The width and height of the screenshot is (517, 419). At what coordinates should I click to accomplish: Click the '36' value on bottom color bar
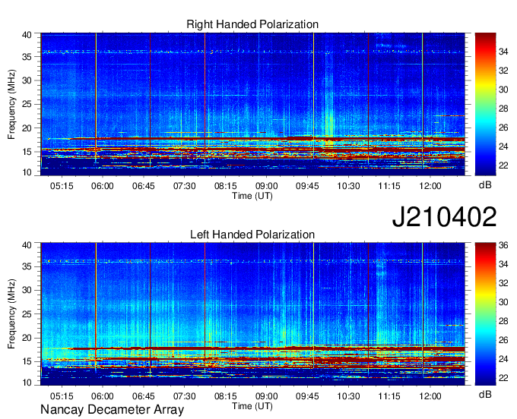(503, 245)
